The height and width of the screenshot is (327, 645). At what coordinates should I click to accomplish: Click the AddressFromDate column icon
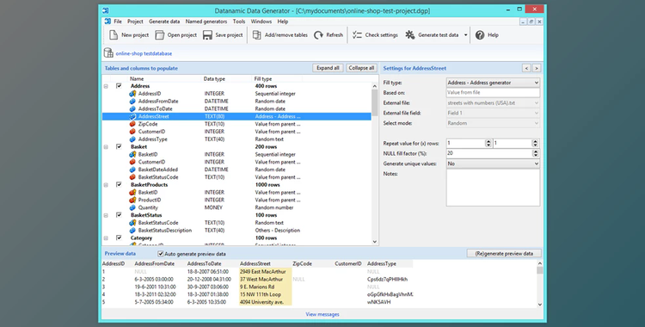point(132,102)
